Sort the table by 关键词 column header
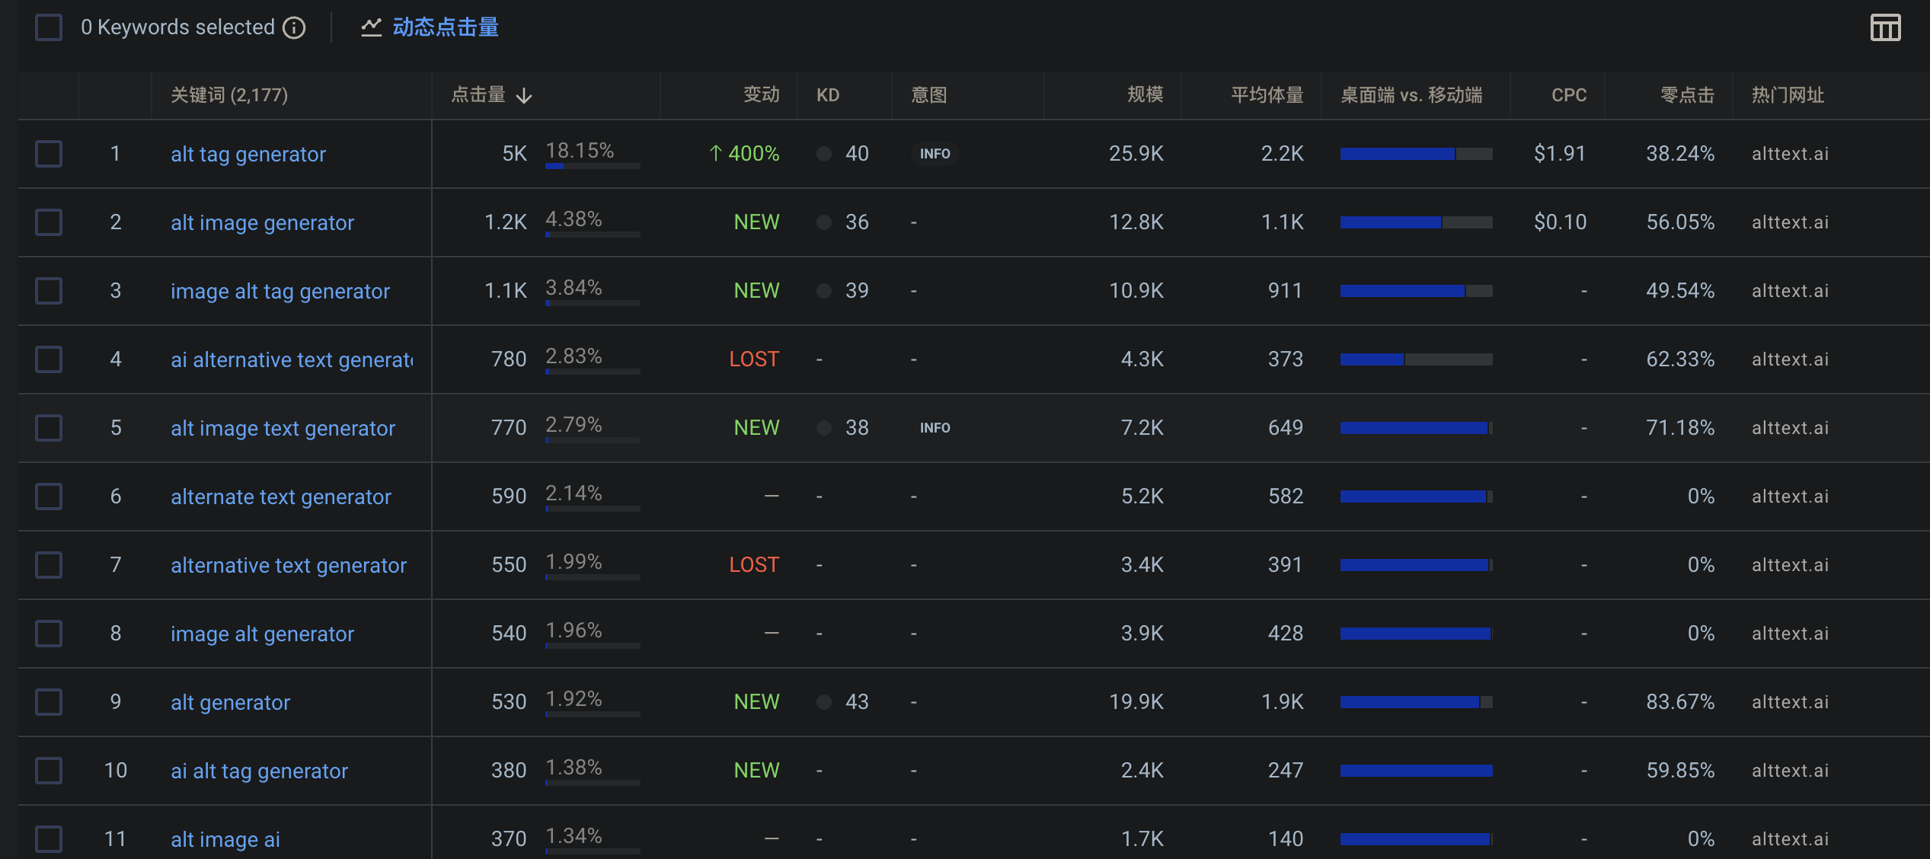This screenshot has height=859, width=1930. tap(228, 95)
